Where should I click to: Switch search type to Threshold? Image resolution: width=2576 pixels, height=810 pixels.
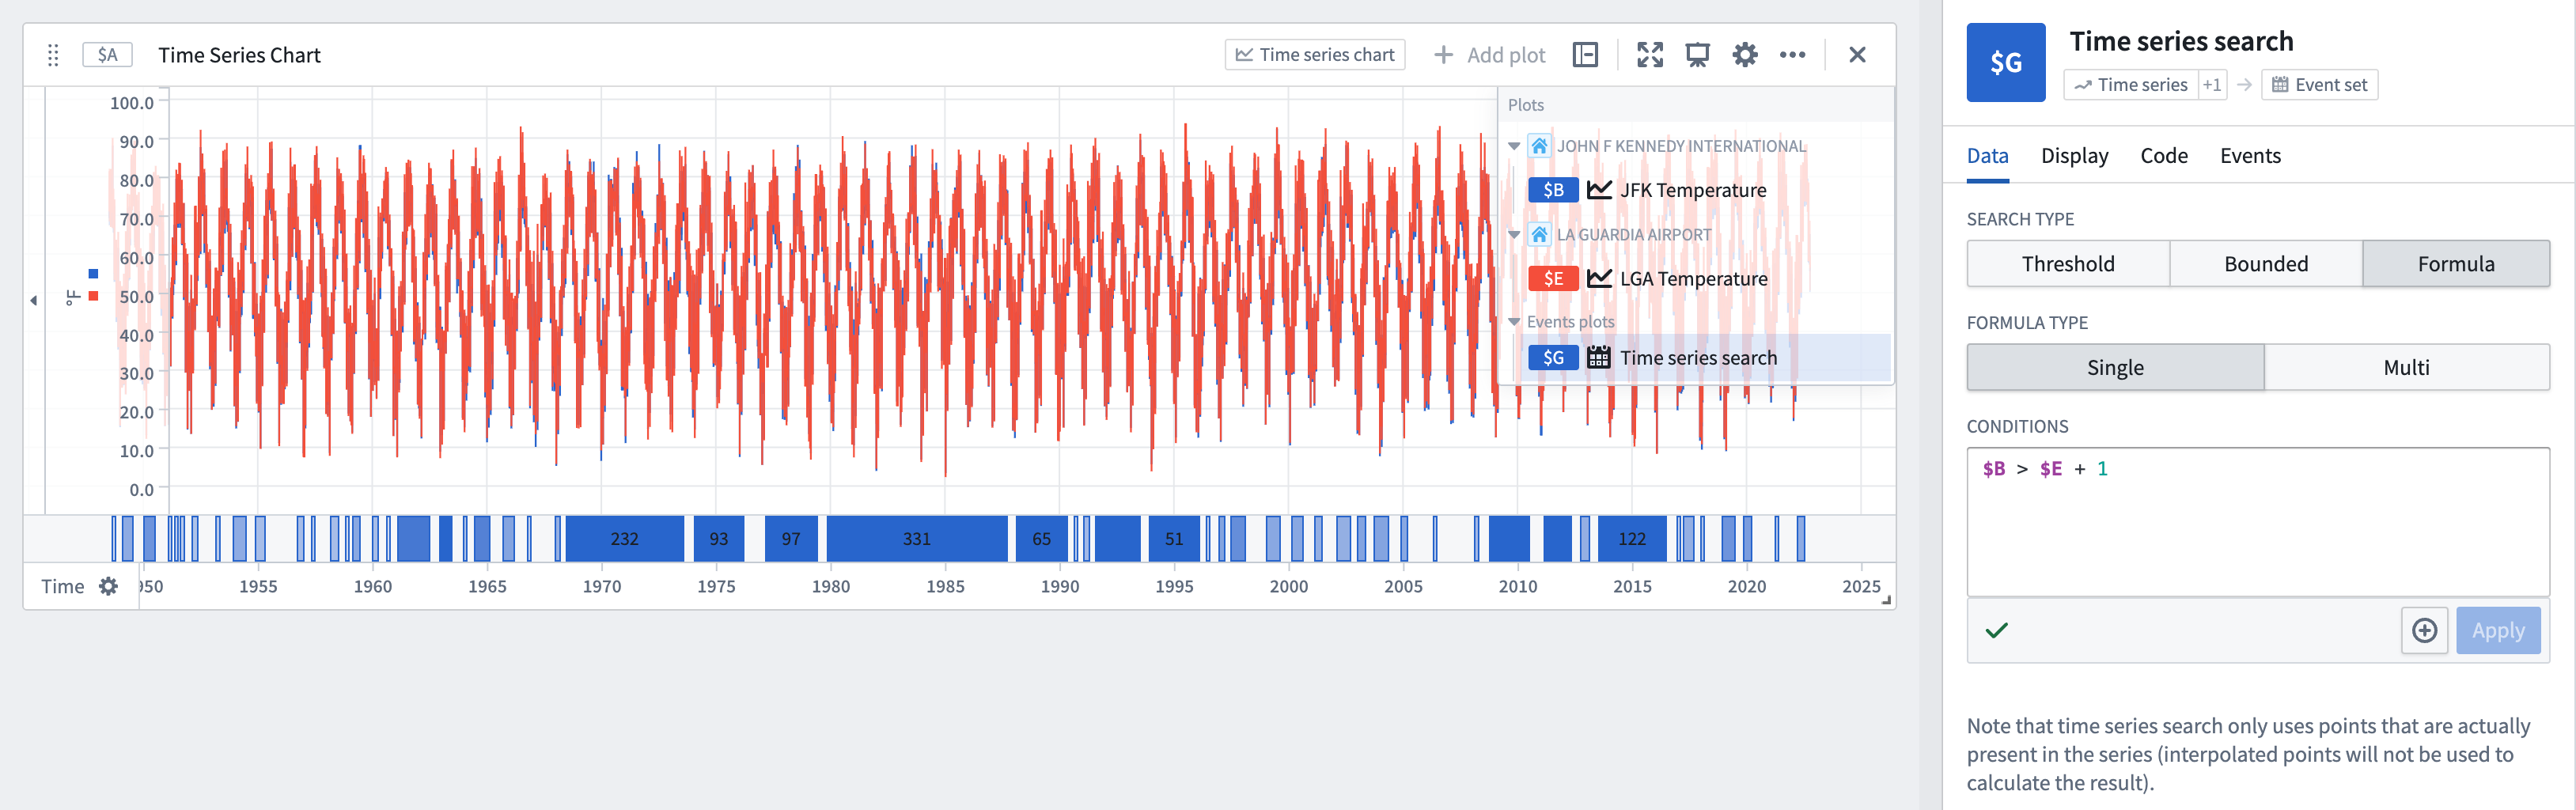point(2067,263)
